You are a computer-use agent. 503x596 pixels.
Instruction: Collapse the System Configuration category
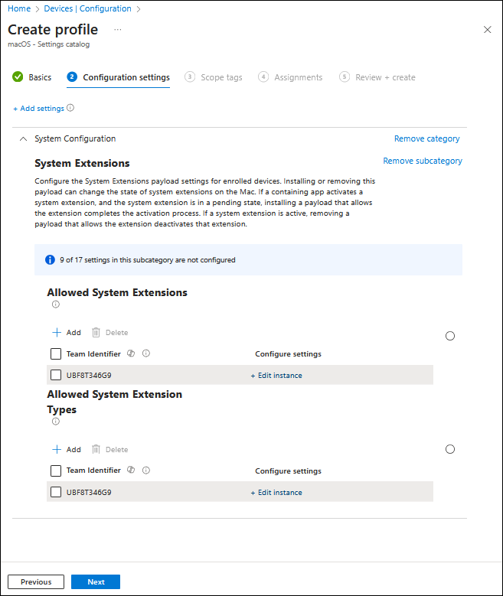23,138
